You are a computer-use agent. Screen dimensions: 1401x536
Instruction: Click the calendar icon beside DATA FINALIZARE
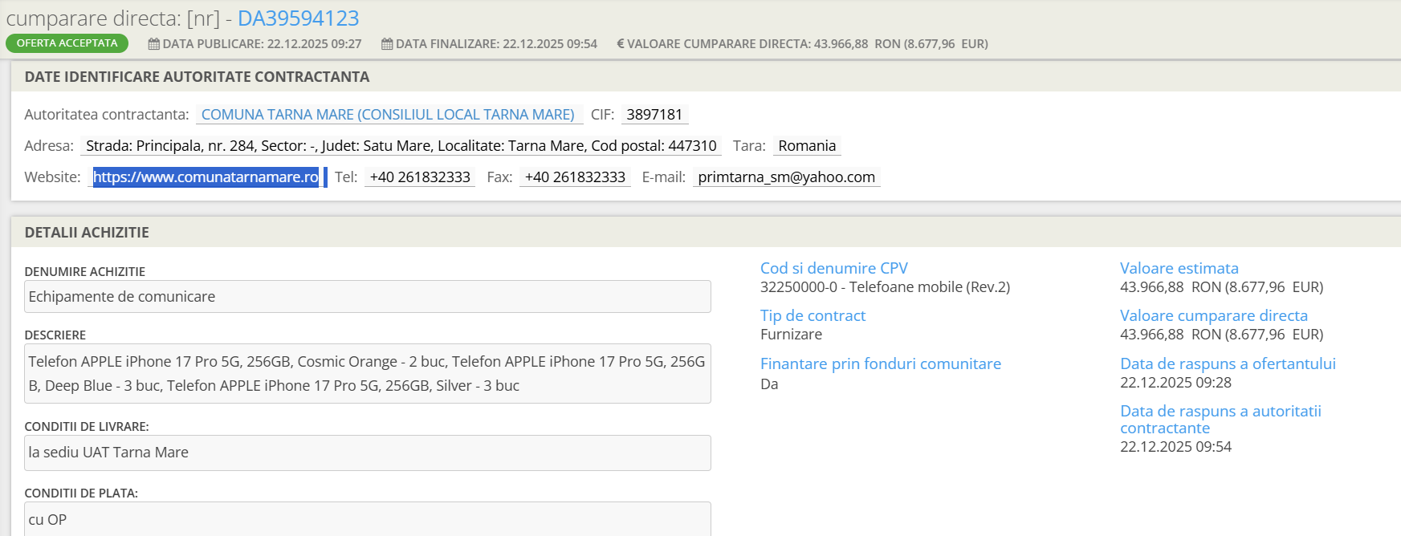coord(387,44)
